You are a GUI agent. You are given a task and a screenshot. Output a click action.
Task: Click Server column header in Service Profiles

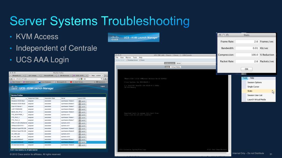click(x=69, y=98)
